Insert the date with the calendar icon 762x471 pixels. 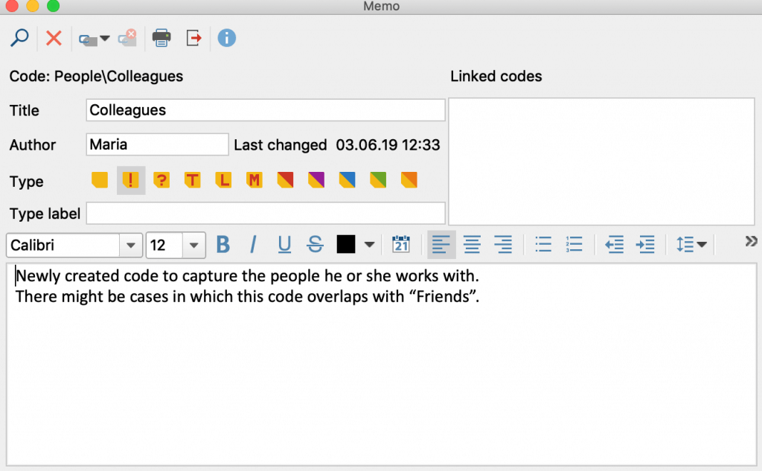[x=401, y=244]
